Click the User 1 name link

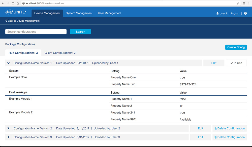(223, 13)
